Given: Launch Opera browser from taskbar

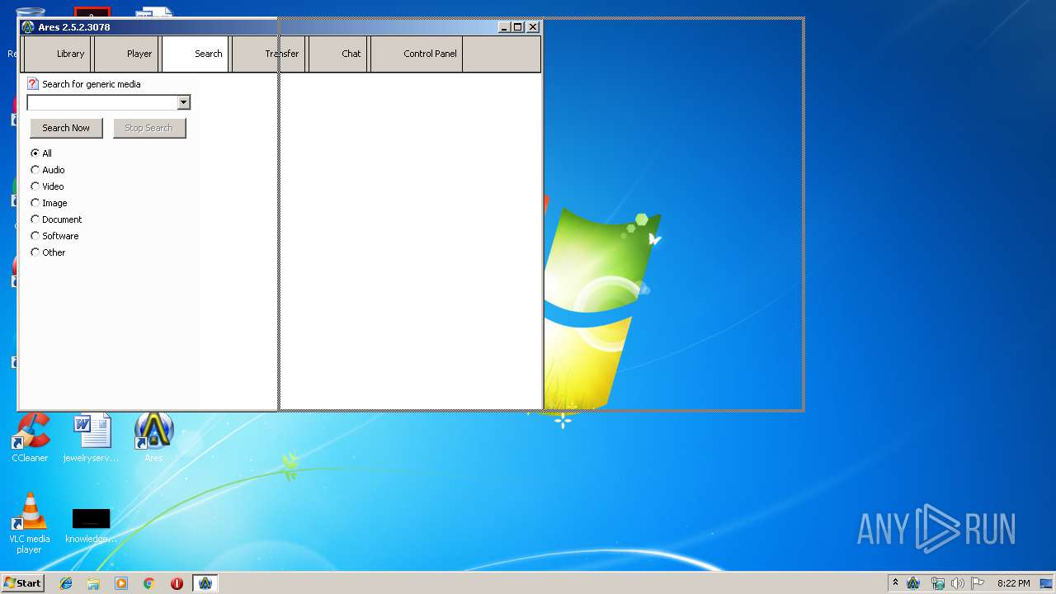Looking at the screenshot, I should click(x=177, y=583).
